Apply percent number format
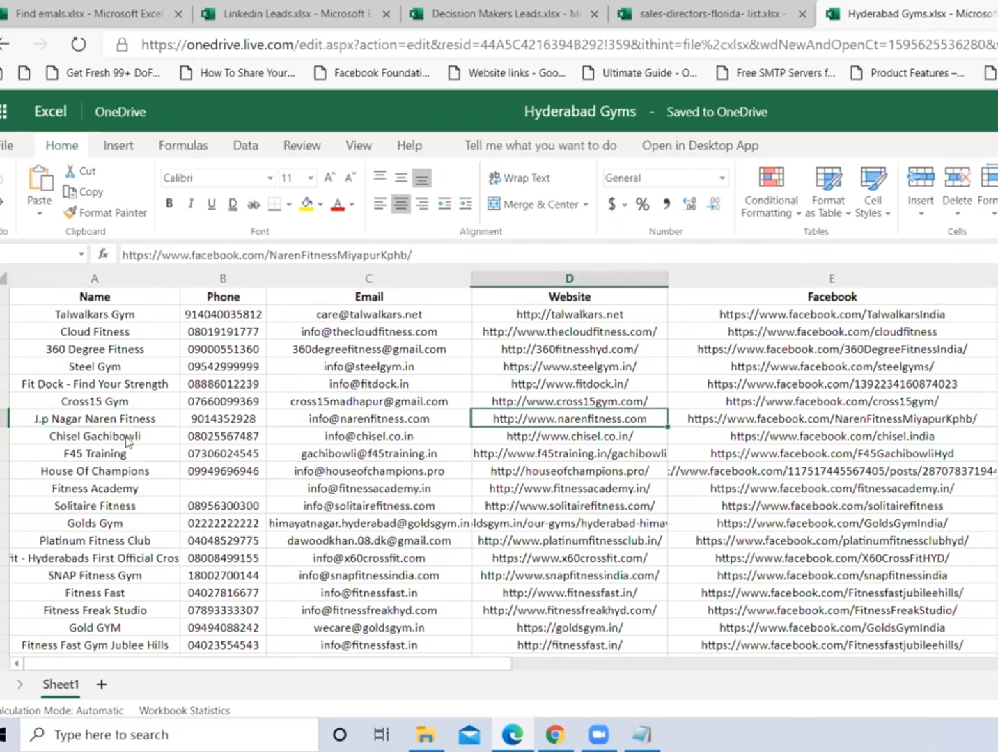 (x=642, y=204)
